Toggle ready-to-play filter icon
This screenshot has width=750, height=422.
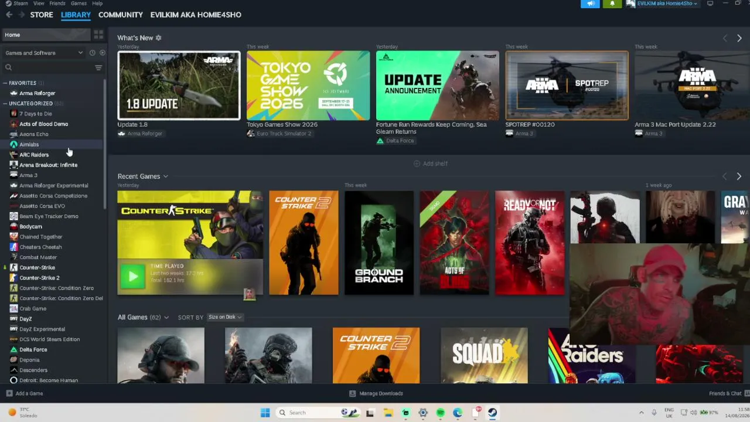click(x=102, y=53)
